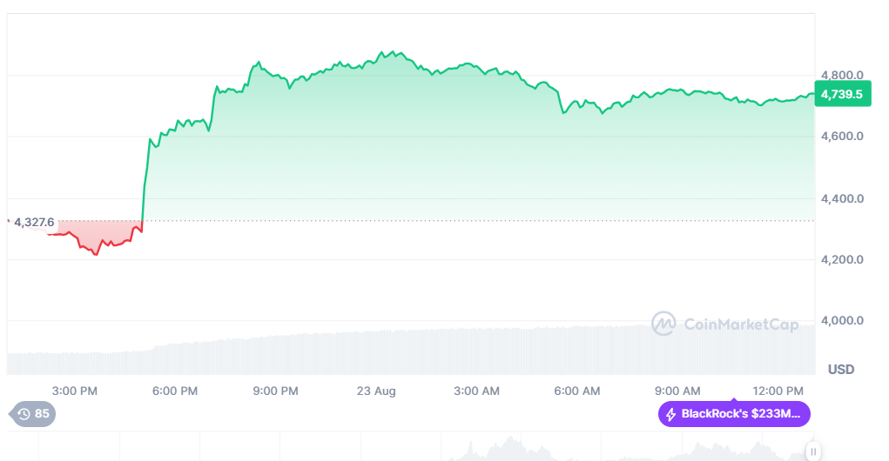The image size is (889, 461).
Task: Select the 6:00 AM time label
Action: point(577,391)
